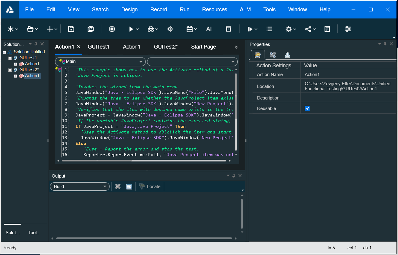Expand Action1 under GUITest2
Image resolution: width=398 pixels, height=255 pixels.
(x=16, y=76)
